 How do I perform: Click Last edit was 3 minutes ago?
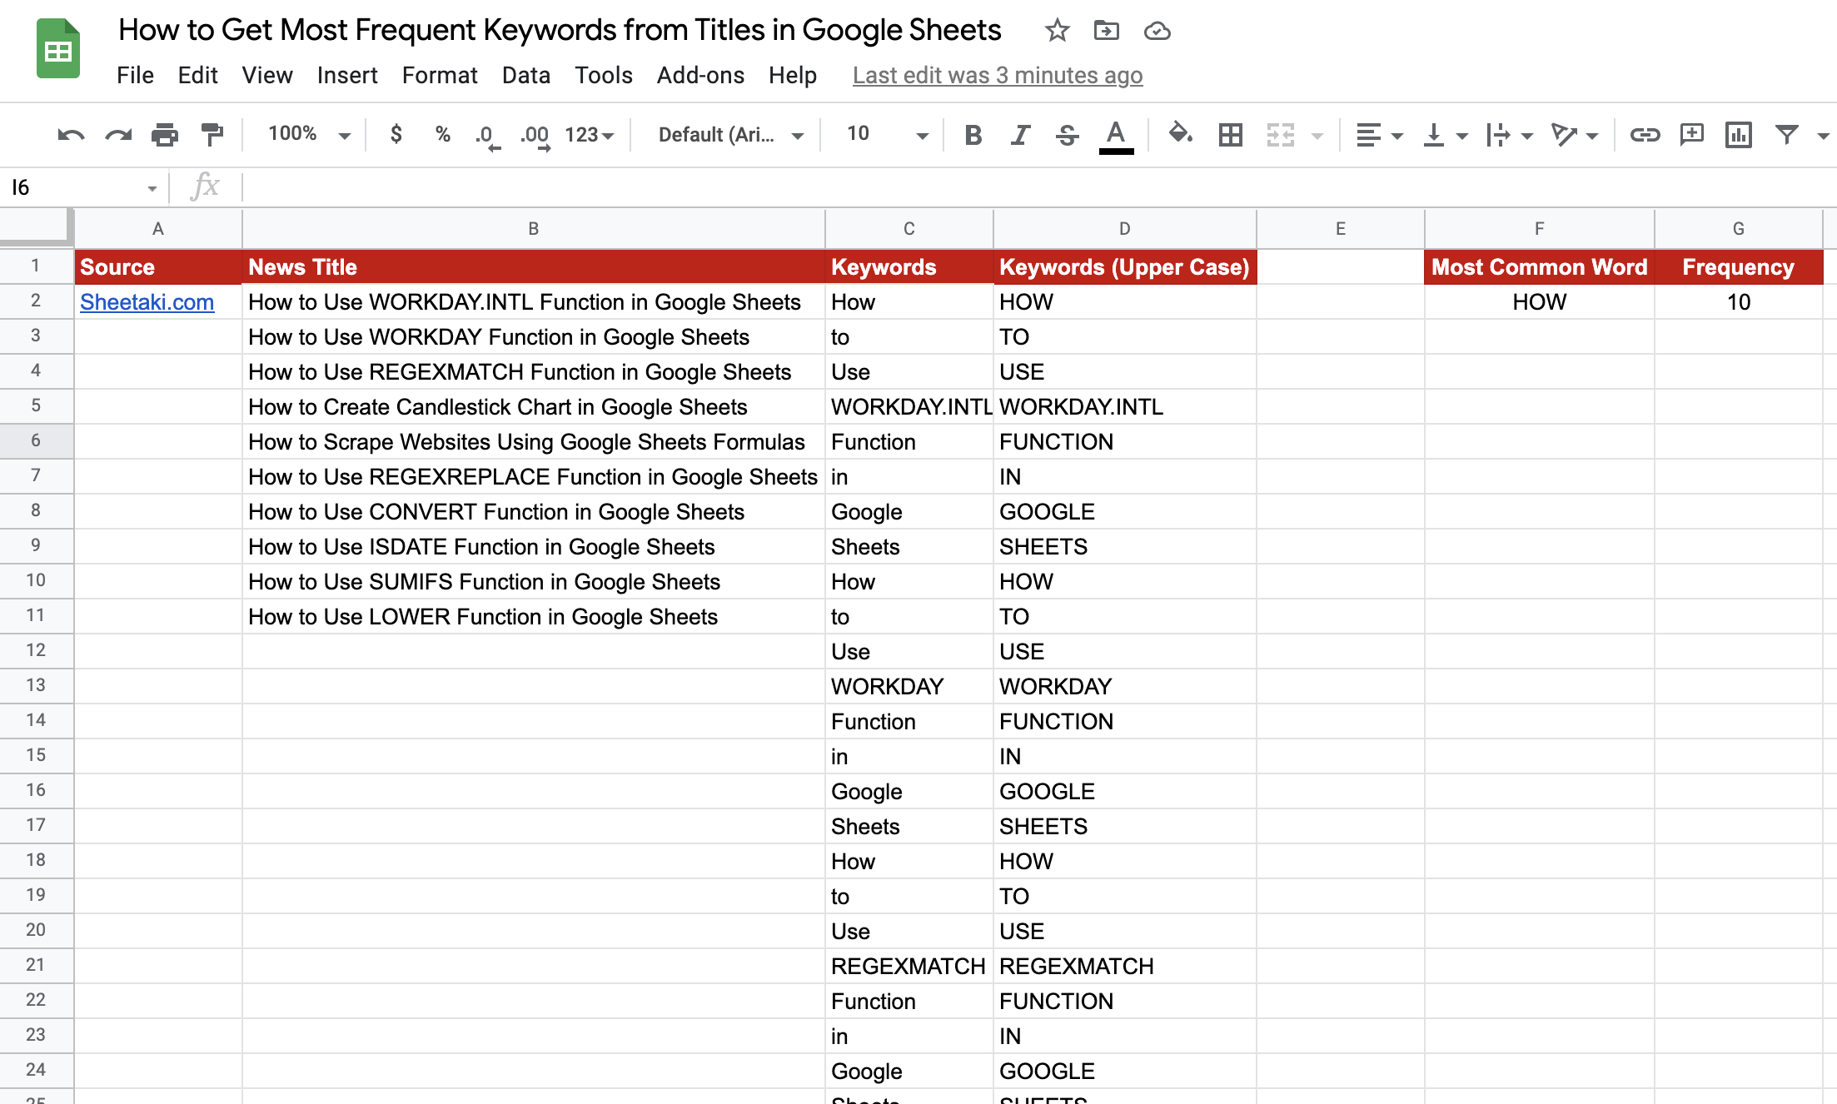click(x=997, y=75)
